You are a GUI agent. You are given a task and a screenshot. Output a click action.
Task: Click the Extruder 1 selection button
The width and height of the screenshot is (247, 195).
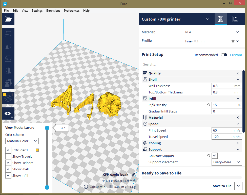click(x=8, y=98)
